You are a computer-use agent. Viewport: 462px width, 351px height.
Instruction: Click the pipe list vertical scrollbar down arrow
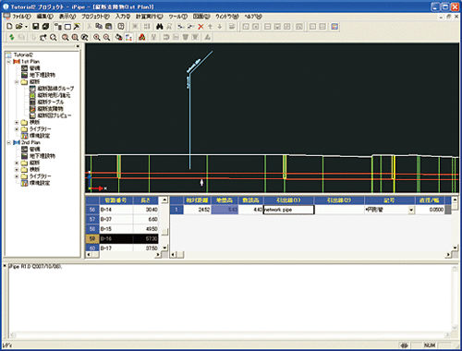pyautogui.click(x=164, y=248)
